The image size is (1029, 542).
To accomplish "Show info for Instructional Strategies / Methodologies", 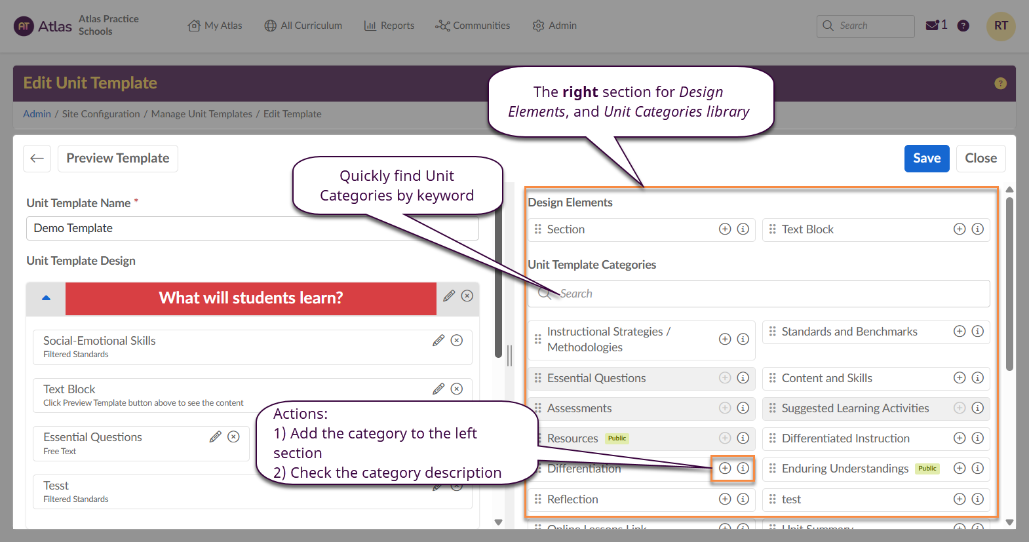I will 743,339.
